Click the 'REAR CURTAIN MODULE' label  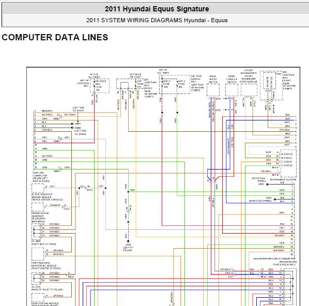[44, 303]
